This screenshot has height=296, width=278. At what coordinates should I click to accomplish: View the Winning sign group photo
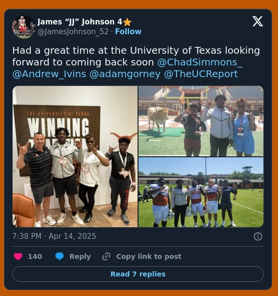click(75, 156)
